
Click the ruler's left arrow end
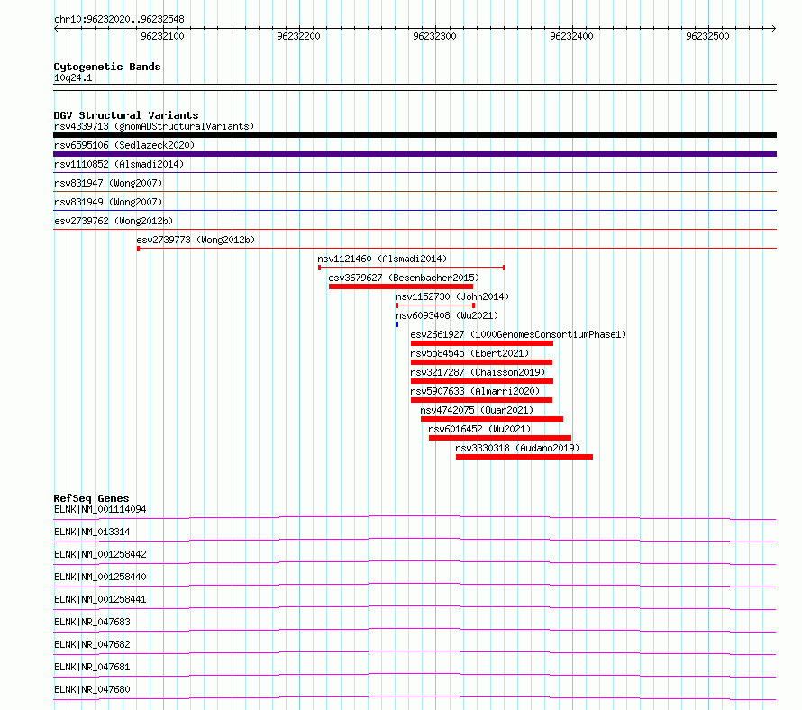(x=56, y=29)
